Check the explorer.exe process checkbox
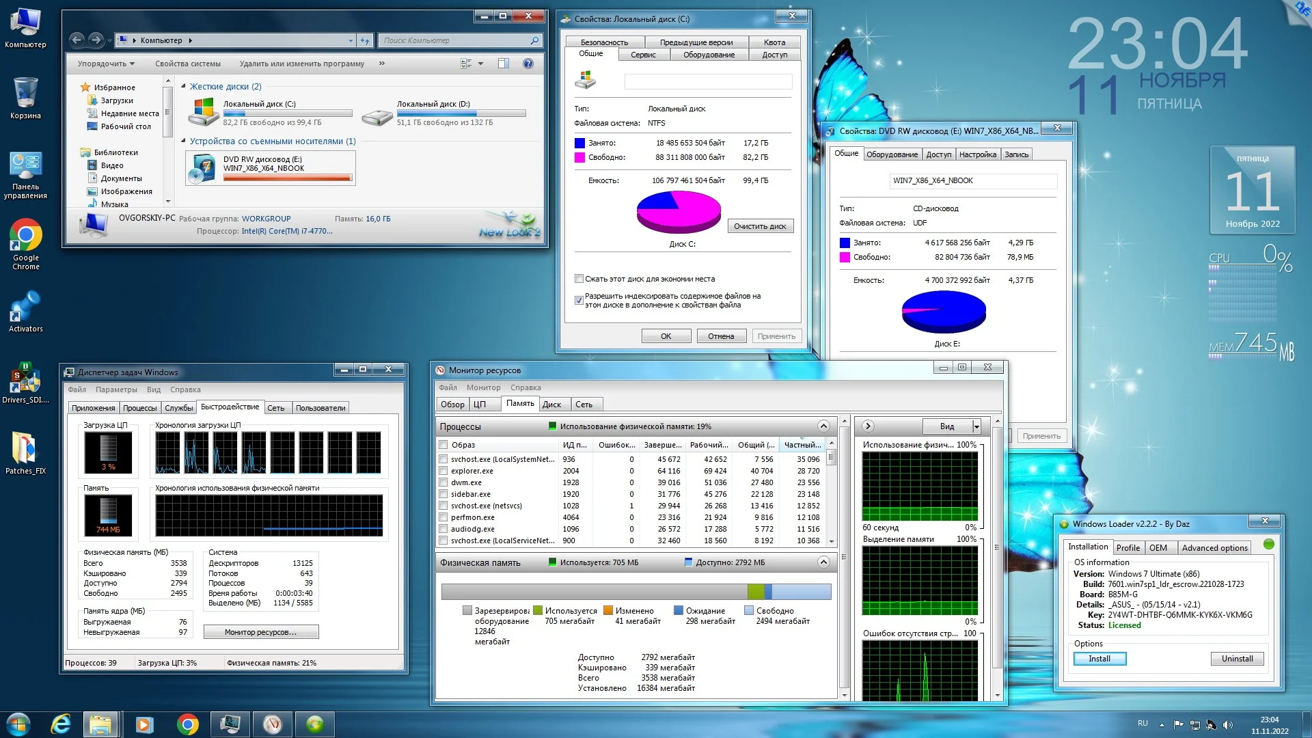The height and width of the screenshot is (738, 1312). click(x=443, y=471)
